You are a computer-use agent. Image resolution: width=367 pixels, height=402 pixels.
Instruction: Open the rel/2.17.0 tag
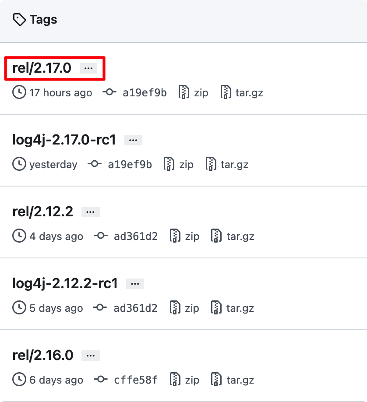pos(42,68)
